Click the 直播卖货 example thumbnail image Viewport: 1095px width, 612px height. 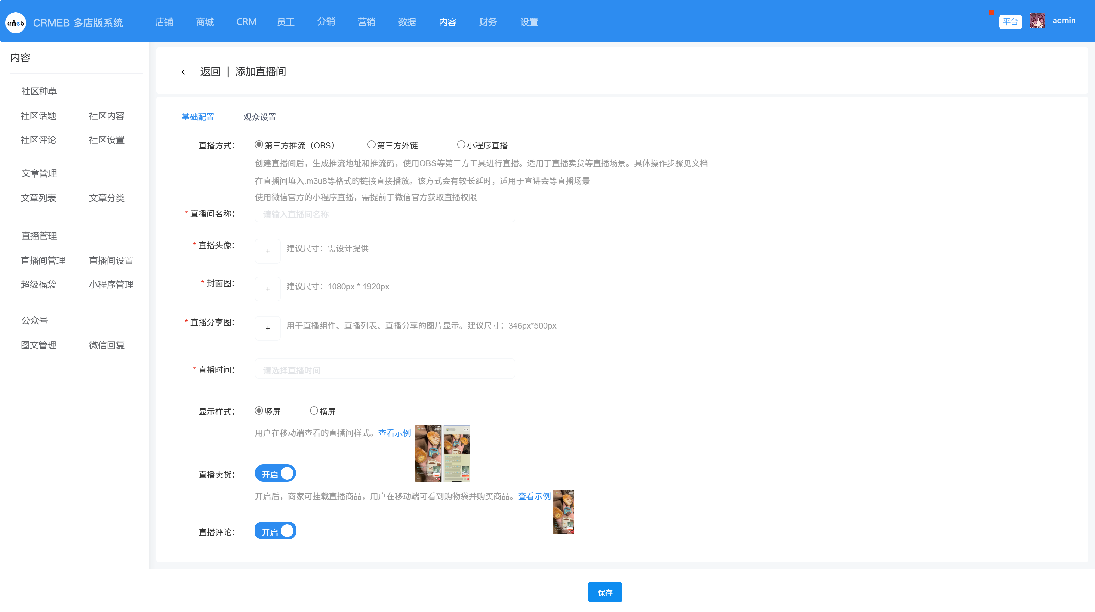(x=563, y=512)
